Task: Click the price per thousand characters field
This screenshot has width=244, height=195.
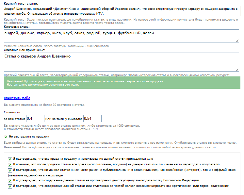Action: coord(92,119)
